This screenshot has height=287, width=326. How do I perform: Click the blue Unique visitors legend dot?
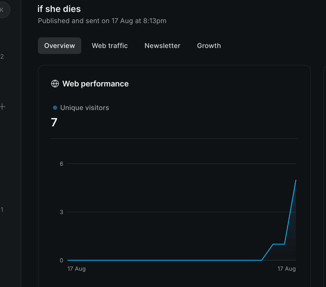pos(55,108)
